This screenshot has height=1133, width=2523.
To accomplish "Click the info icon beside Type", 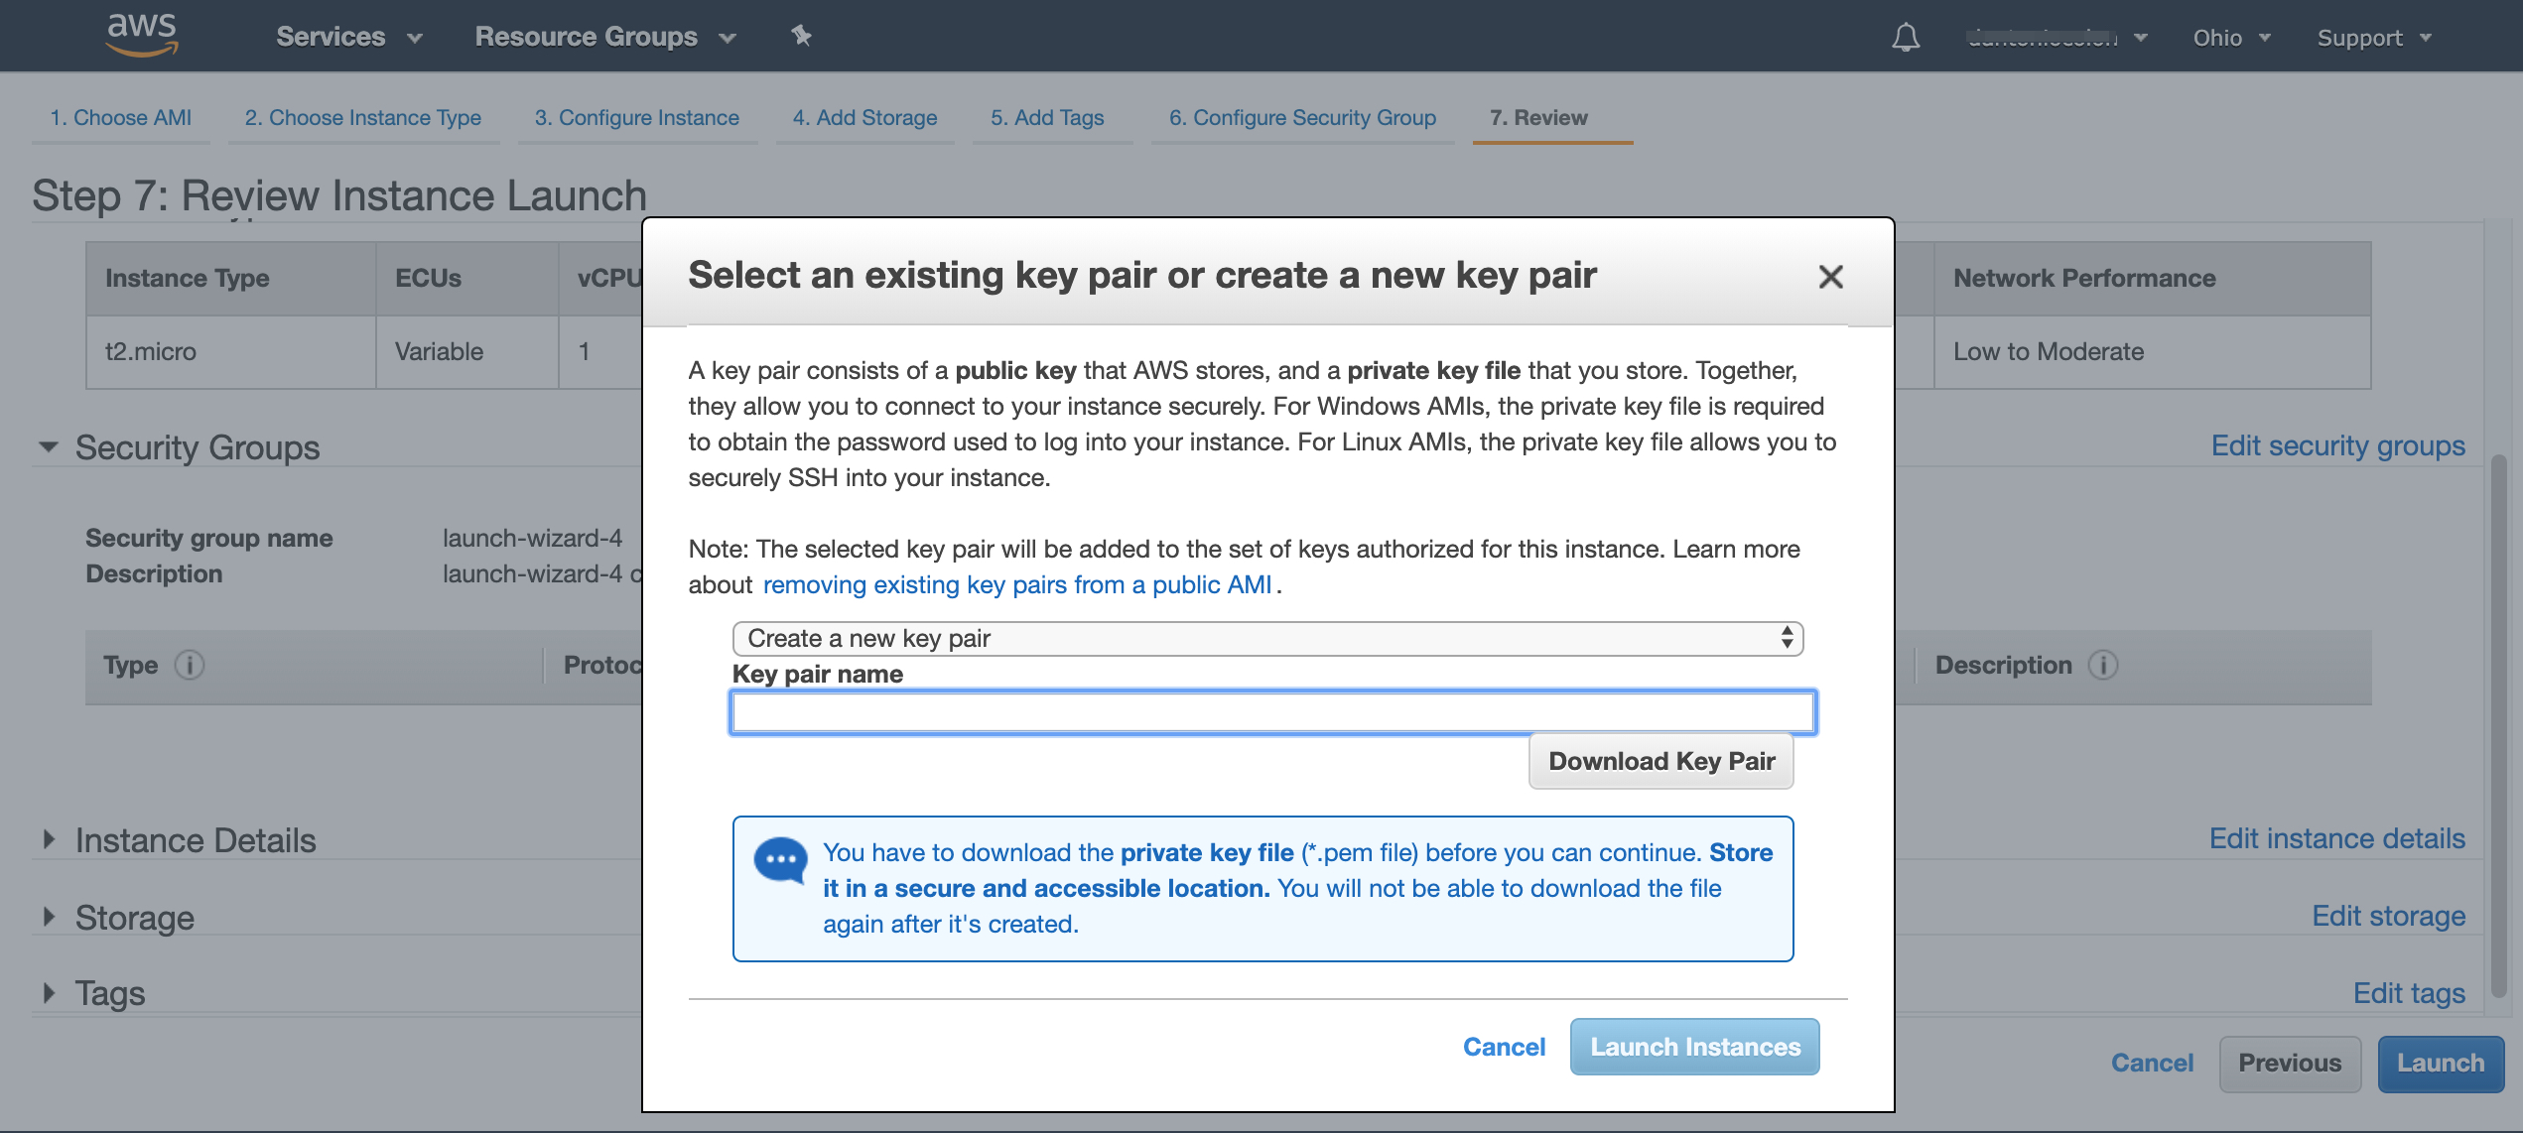I will coord(190,665).
